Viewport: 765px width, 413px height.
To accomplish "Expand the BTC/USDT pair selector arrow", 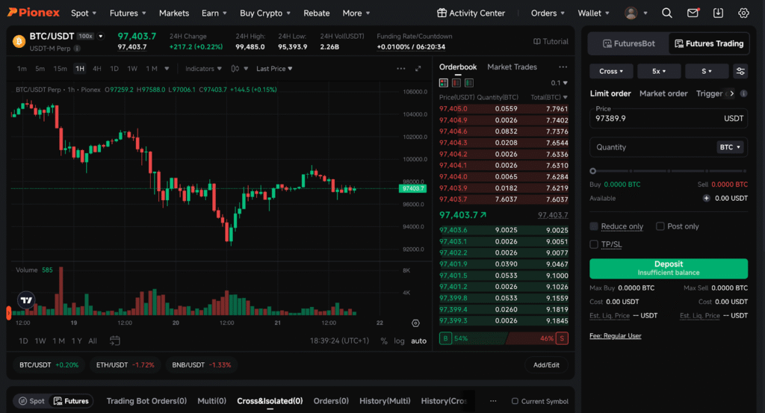I will pos(101,36).
